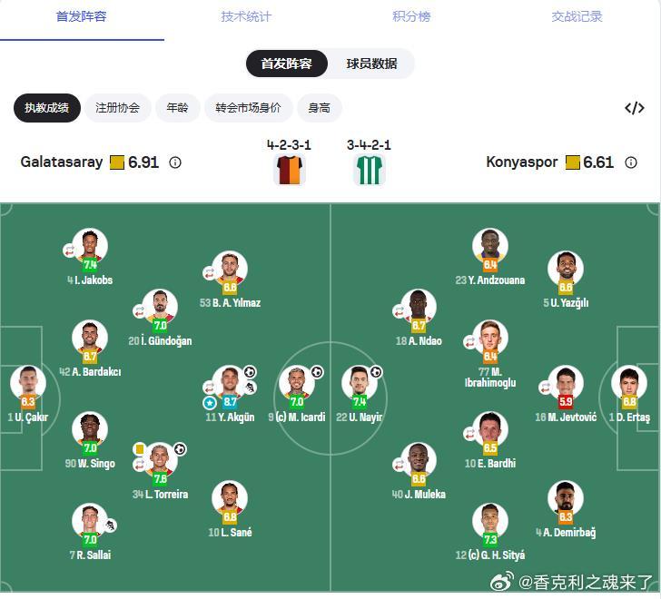661x599 pixels.
Task: Open the info icon beside Konyaspor's 6.61 rating
Action: click(631, 162)
